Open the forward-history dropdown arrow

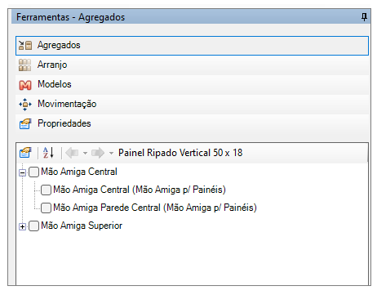tap(111, 153)
